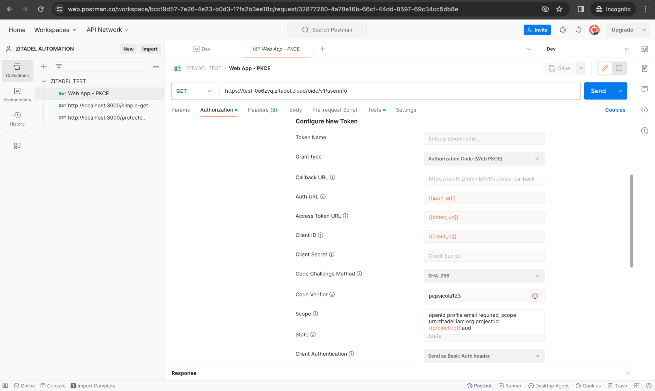Toggle the sidebar panel in status bar
655x391 pixels.
click(5, 386)
